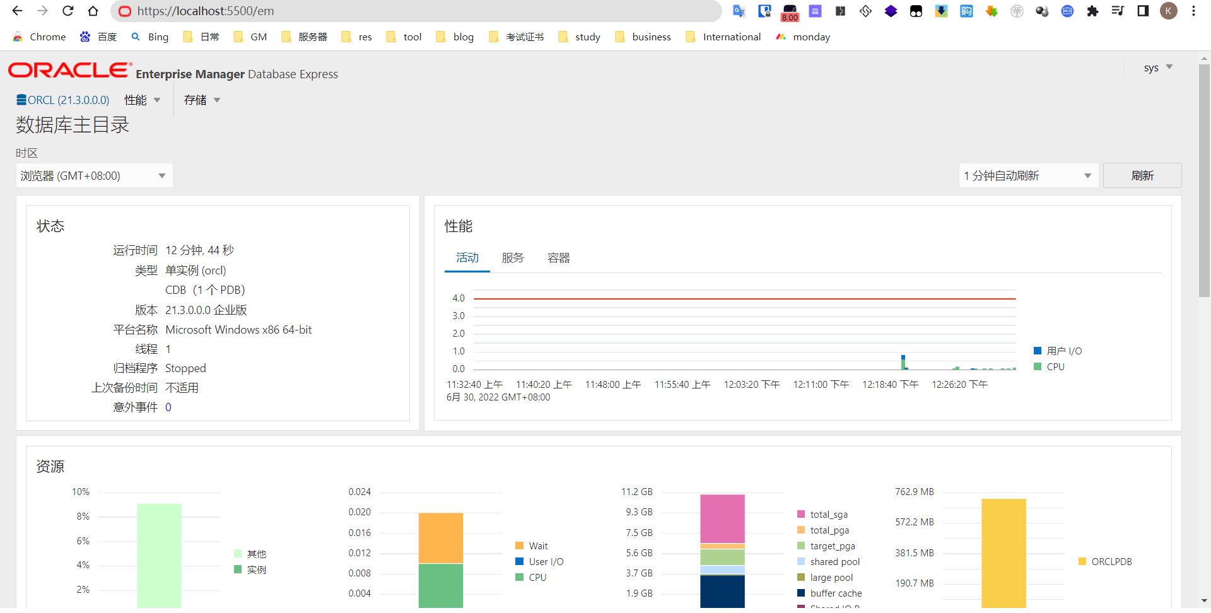Click the light purple laptop extension icon

[815, 11]
